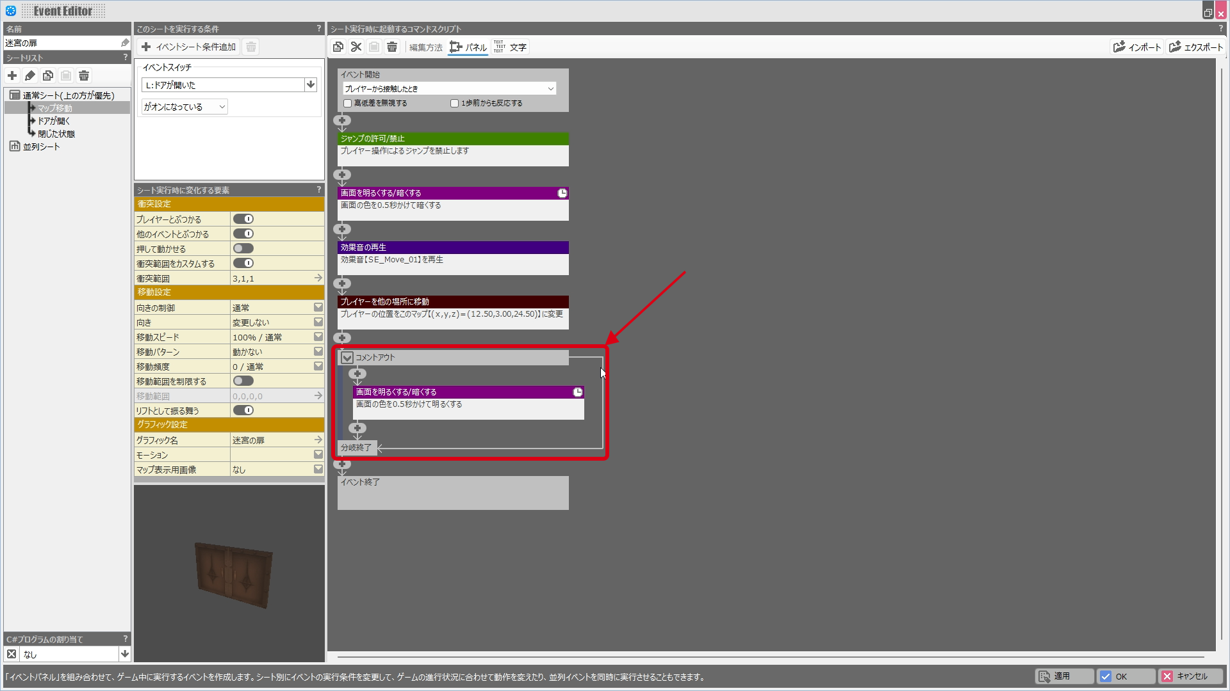Toggle リフトとして振る舞う switch
This screenshot has width=1230, height=691.
click(x=243, y=410)
